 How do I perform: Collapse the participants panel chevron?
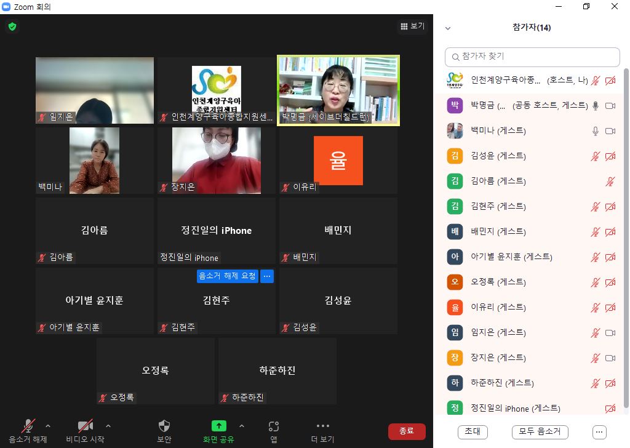448,28
